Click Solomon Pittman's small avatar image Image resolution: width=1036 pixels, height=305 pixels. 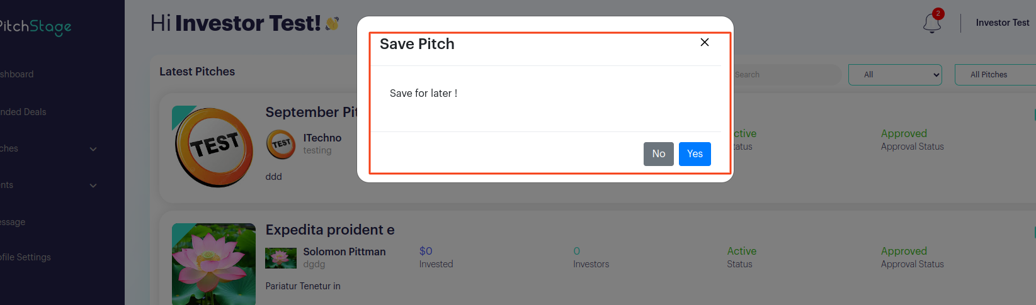coord(281,258)
